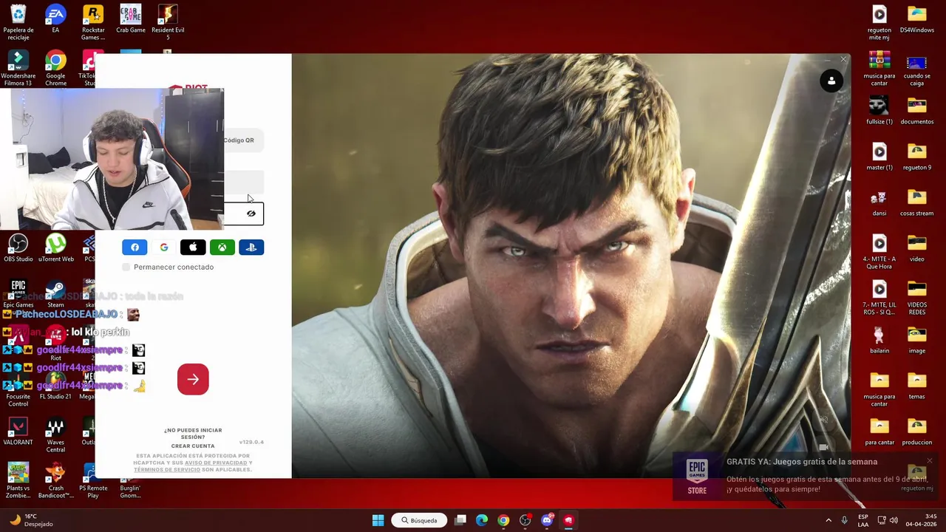Open the volume control in system tray
This screenshot has height=532, width=946.
894,520
